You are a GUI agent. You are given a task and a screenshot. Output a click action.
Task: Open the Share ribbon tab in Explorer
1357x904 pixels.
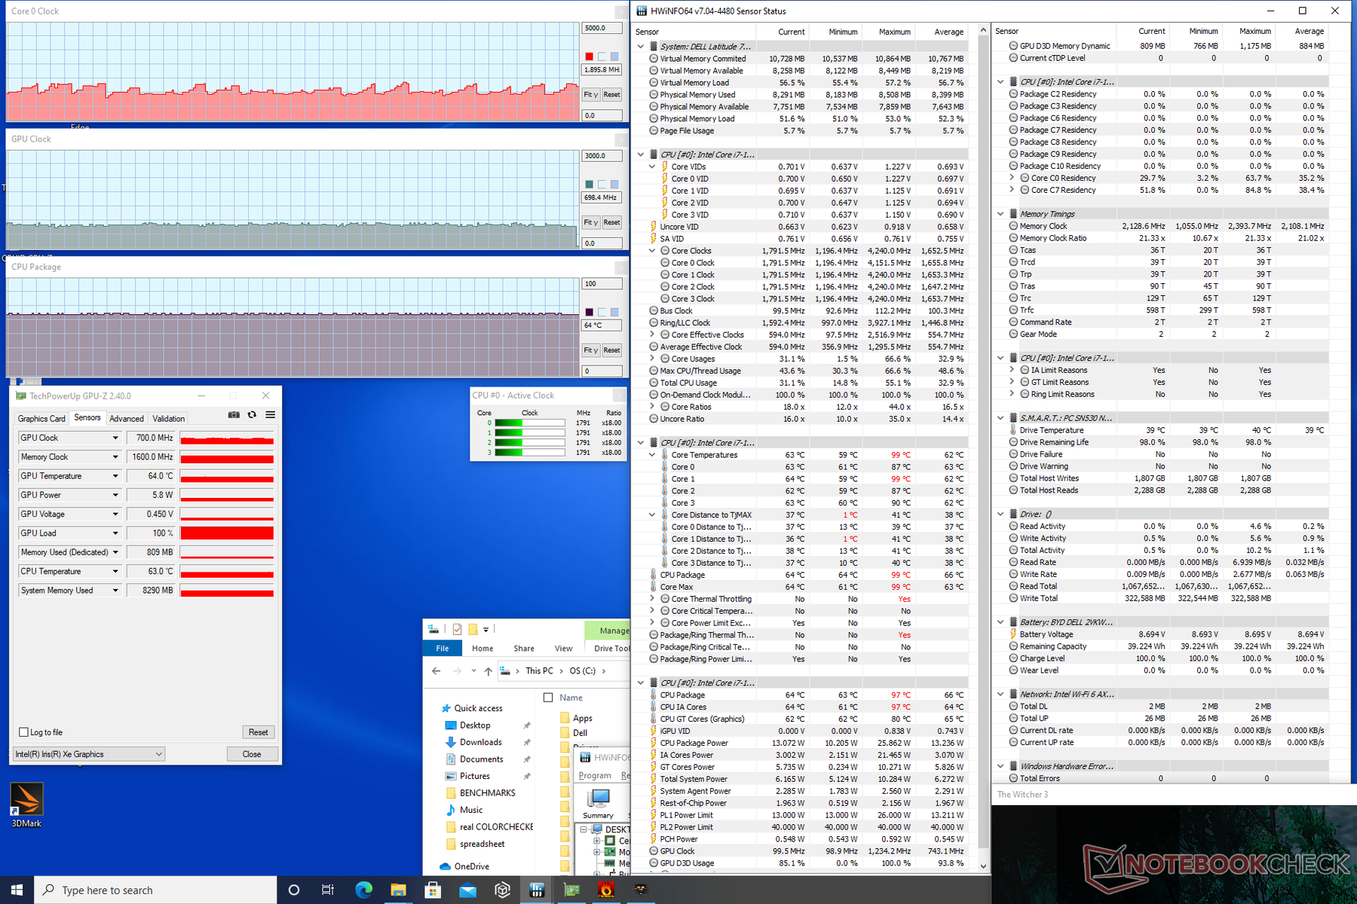tap(524, 648)
